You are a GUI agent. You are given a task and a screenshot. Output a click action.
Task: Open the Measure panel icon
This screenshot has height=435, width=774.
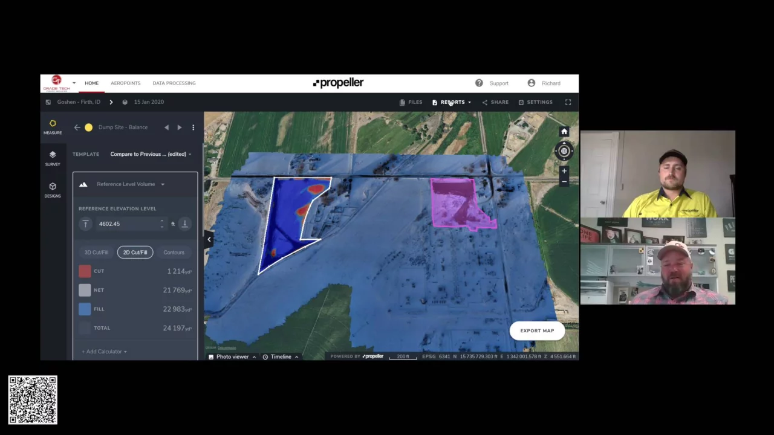click(x=53, y=126)
